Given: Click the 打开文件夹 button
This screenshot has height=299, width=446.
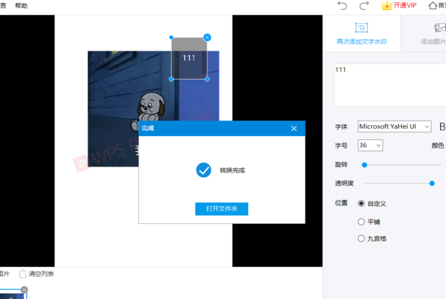Looking at the screenshot, I should [x=222, y=209].
